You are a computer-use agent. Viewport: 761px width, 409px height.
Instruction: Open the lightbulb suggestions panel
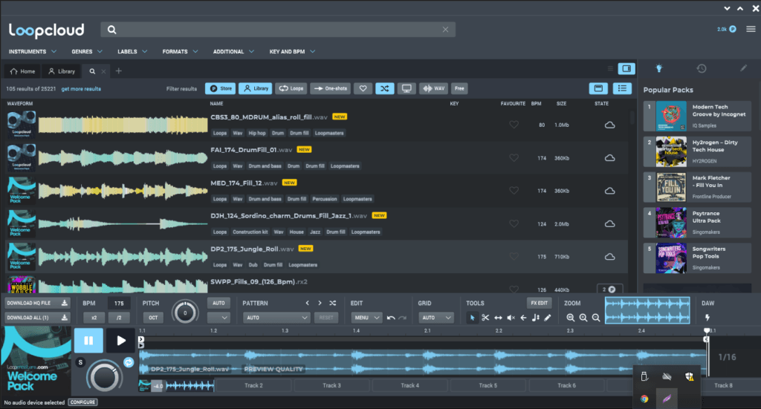click(658, 68)
